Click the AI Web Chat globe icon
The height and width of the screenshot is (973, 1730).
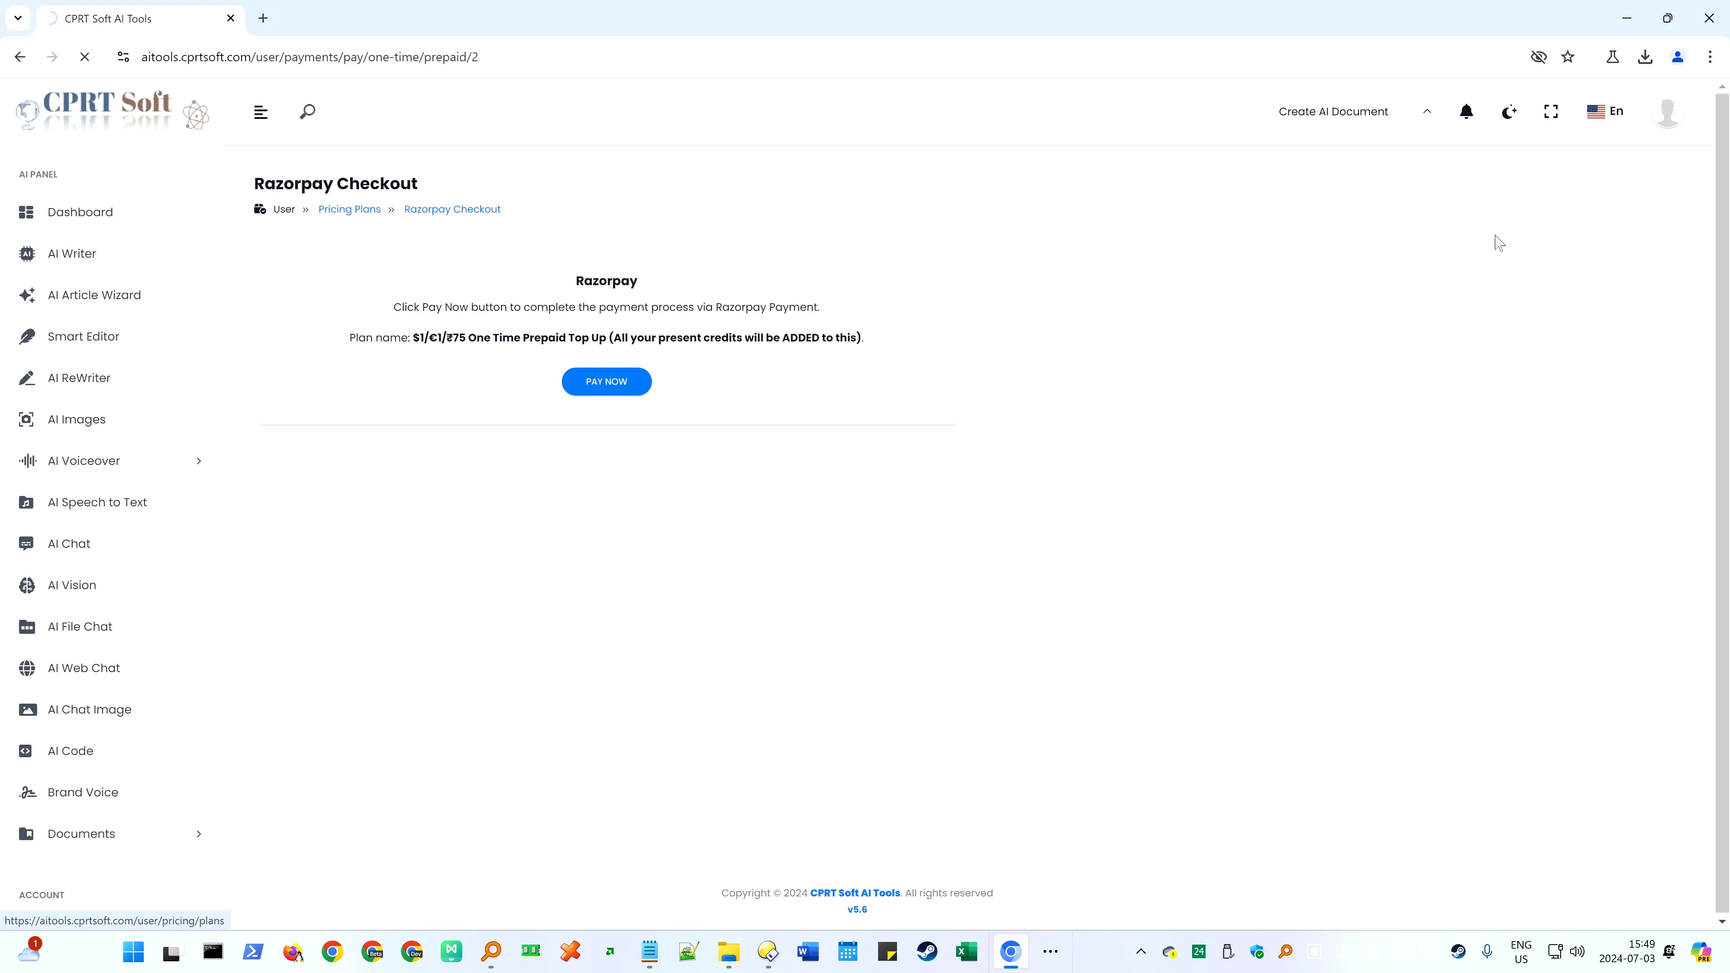click(x=26, y=668)
